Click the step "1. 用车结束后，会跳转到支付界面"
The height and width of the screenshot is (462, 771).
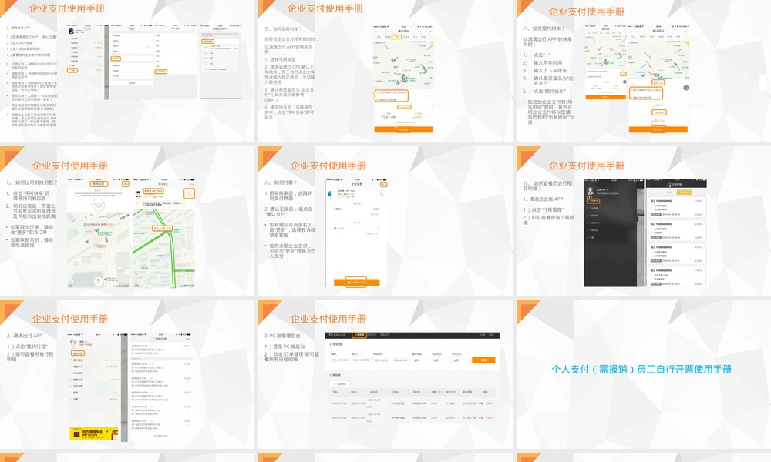tap(288, 196)
